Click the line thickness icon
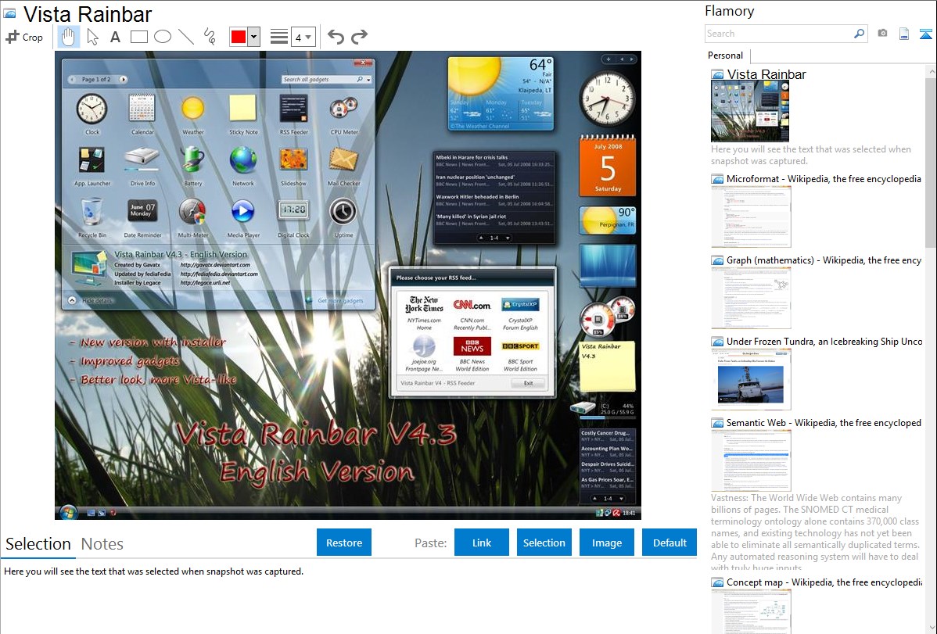The width and height of the screenshot is (937, 634). [279, 37]
